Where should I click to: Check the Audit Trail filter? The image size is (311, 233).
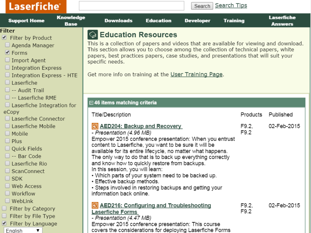coord(7,90)
